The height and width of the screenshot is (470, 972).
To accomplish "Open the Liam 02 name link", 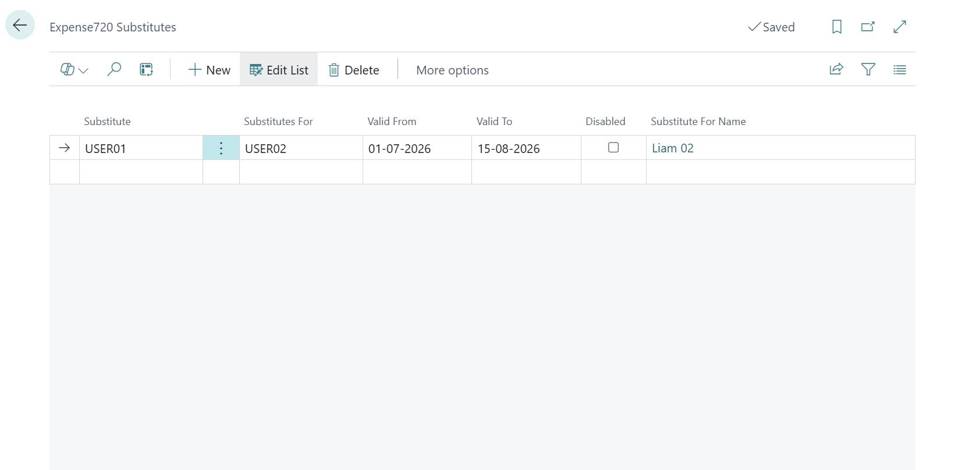I will click(673, 148).
